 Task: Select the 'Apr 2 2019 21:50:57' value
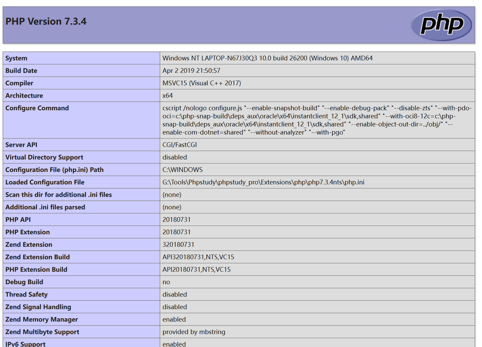191,71
